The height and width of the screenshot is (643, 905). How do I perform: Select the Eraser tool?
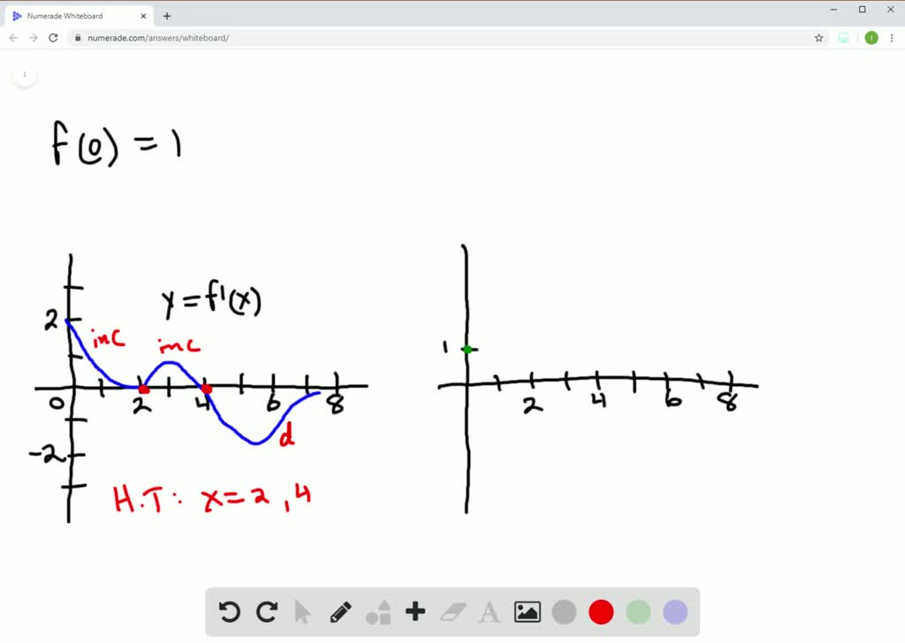point(452,611)
